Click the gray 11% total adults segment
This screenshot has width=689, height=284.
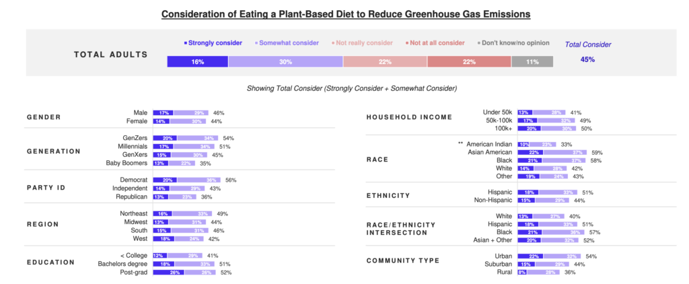pos(532,61)
